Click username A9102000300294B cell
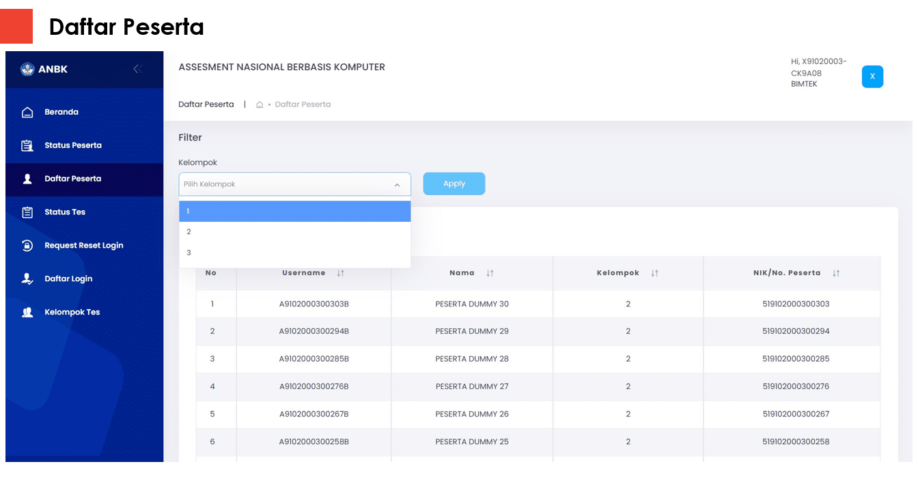This screenshot has height=477, width=918. click(x=314, y=331)
